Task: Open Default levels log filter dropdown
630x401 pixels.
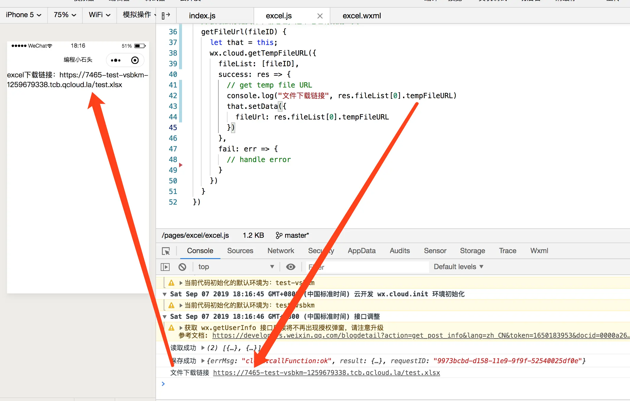Action: click(458, 267)
